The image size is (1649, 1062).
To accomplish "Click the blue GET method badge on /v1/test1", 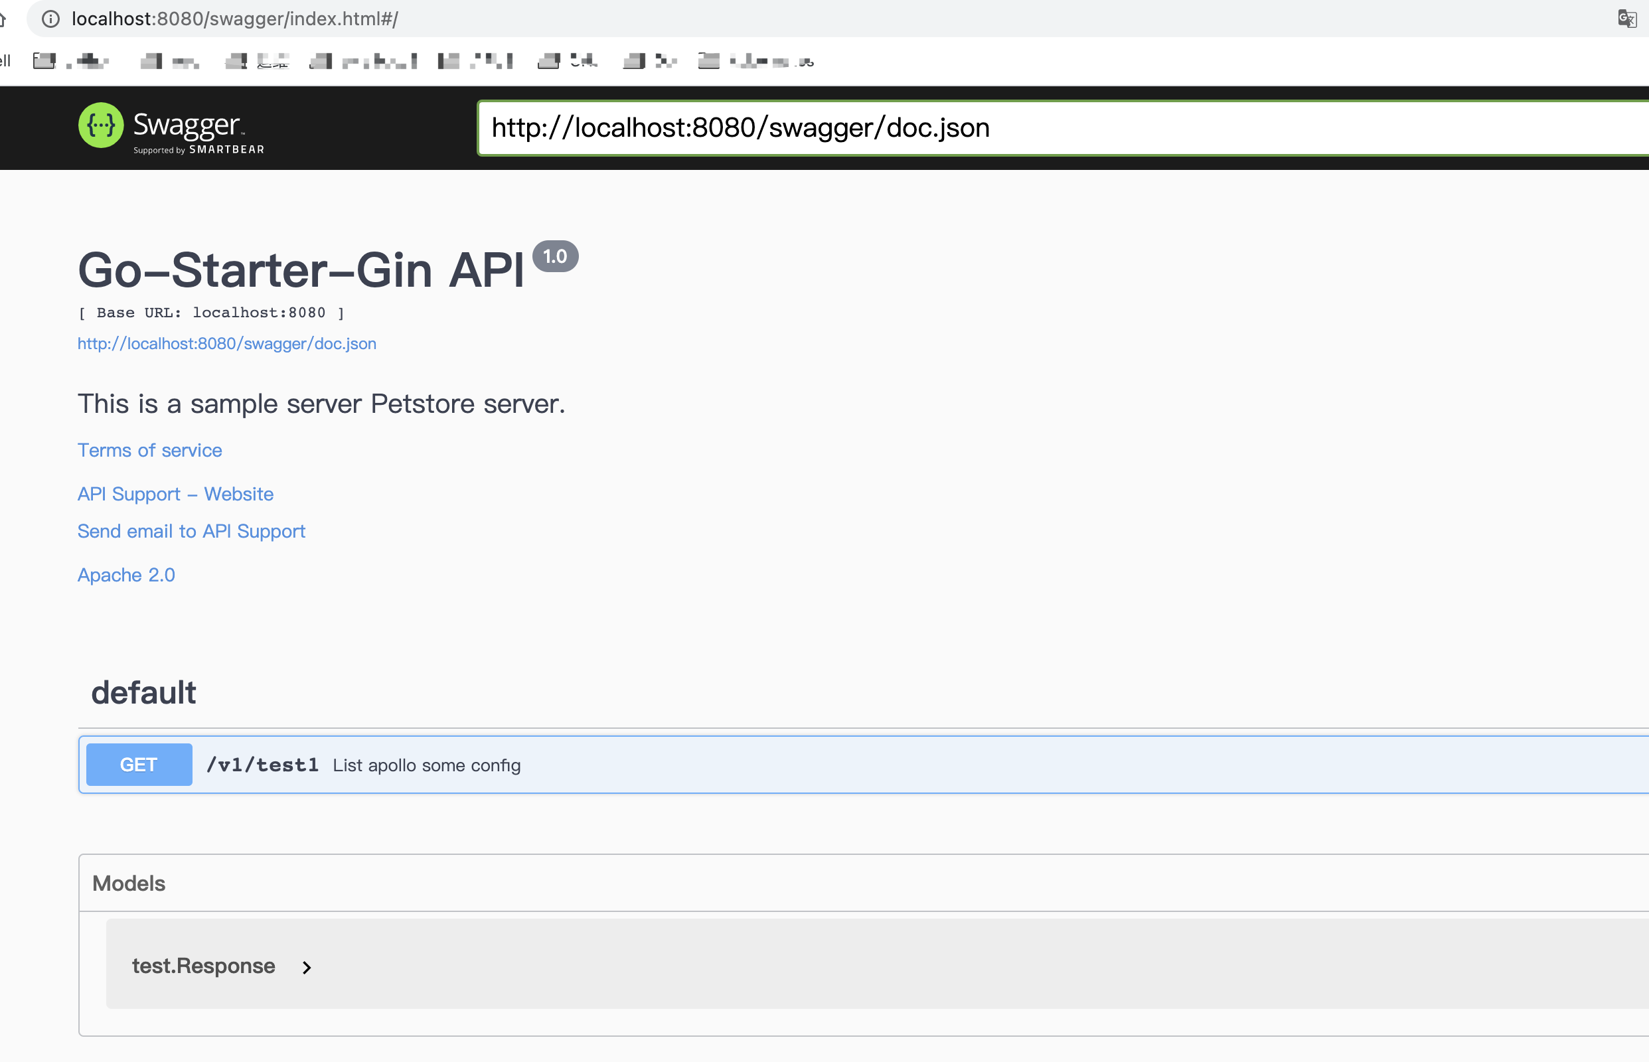I will tap(139, 764).
